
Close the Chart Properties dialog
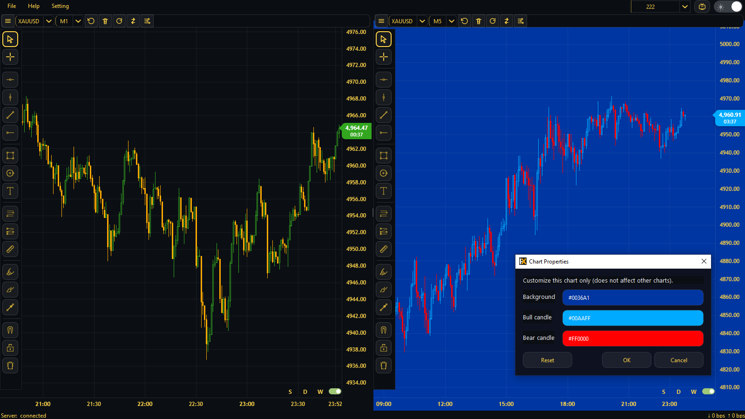coord(704,261)
